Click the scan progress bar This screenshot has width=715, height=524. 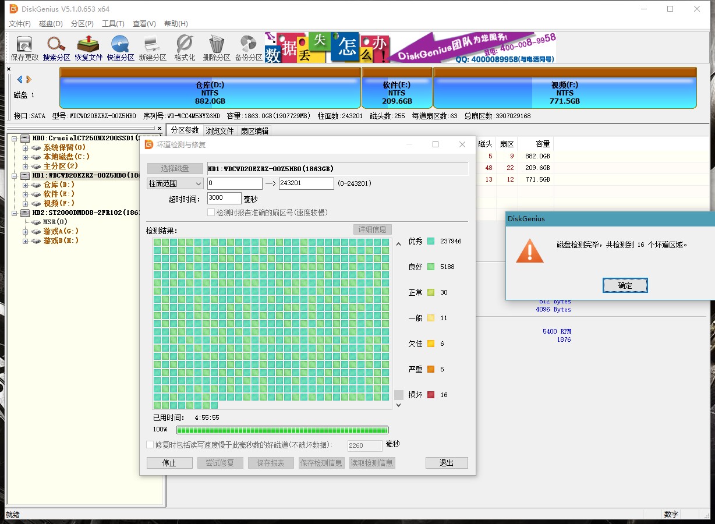(x=282, y=430)
